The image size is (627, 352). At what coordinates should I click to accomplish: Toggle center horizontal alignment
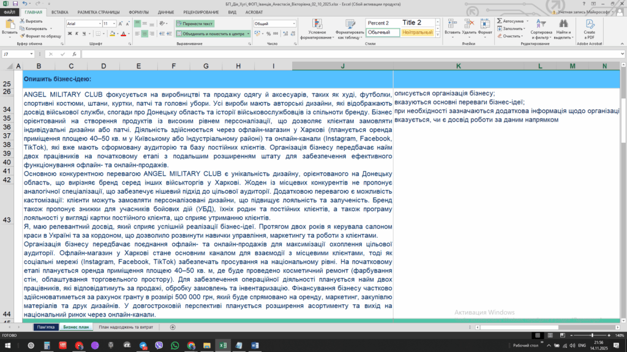pyautogui.click(x=144, y=34)
